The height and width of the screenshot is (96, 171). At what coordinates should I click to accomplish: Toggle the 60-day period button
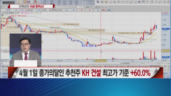click(72, 7)
